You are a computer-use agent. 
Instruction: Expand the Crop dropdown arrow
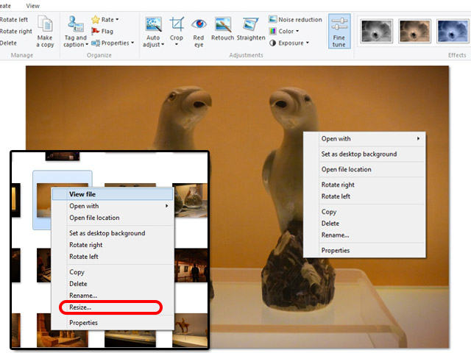[177, 44]
